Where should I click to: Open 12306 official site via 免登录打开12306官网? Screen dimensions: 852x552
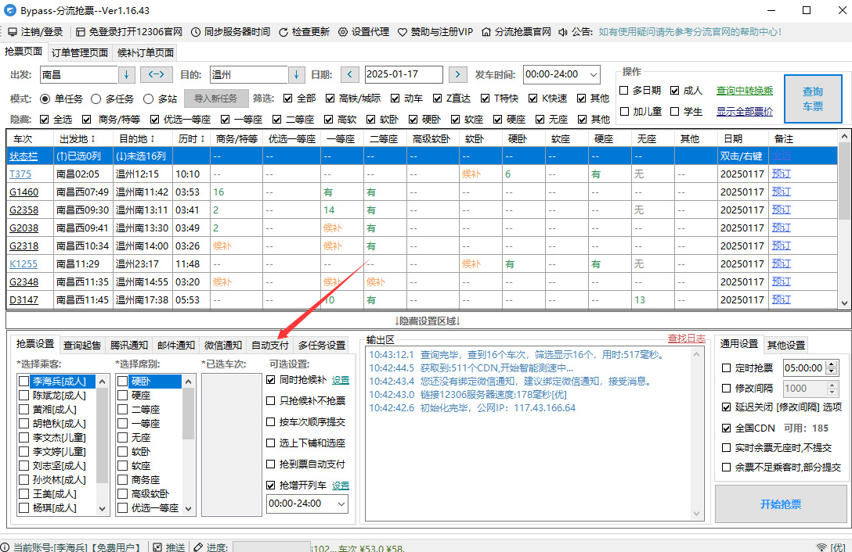tap(81, 32)
